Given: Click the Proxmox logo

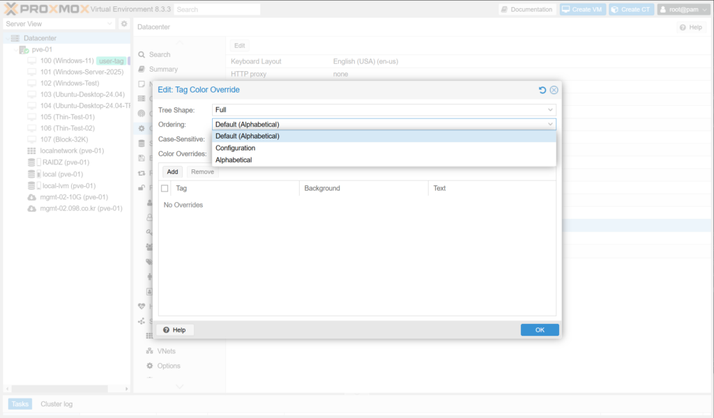Looking at the screenshot, I should coord(46,9).
